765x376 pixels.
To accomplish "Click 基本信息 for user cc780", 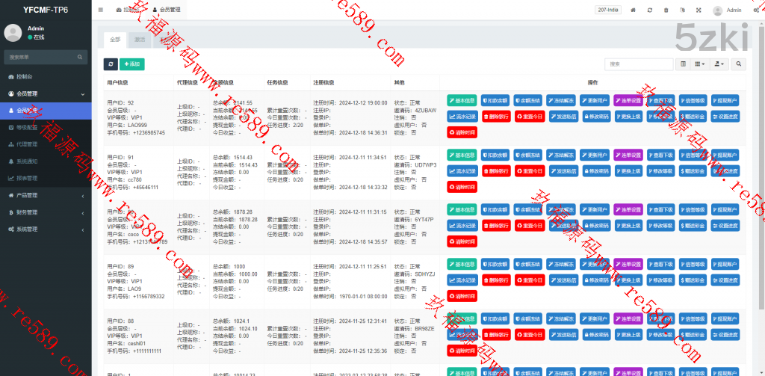I will coord(462,155).
